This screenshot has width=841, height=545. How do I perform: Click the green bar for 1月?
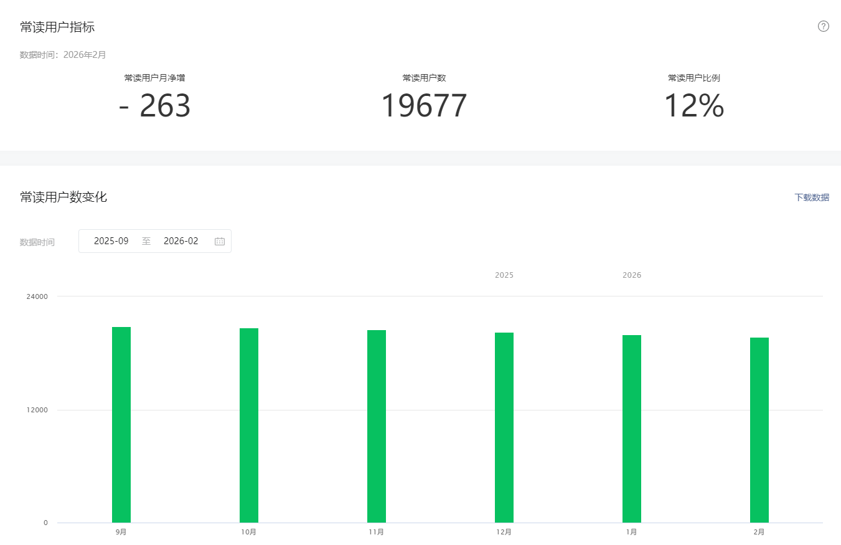[632, 429]
